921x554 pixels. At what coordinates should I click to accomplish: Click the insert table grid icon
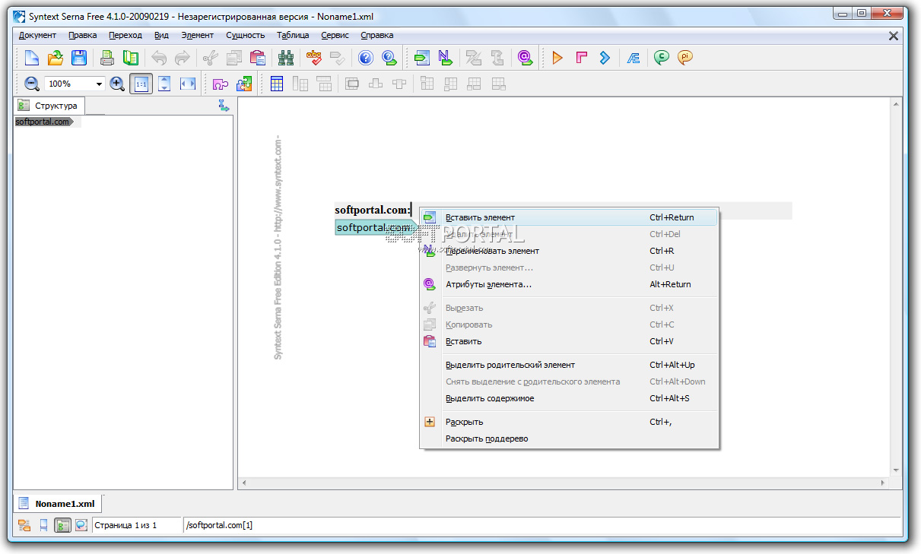(x=277, y=84)
